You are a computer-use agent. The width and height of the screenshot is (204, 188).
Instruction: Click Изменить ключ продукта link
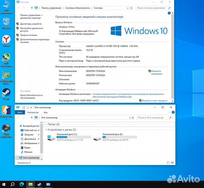154,101
